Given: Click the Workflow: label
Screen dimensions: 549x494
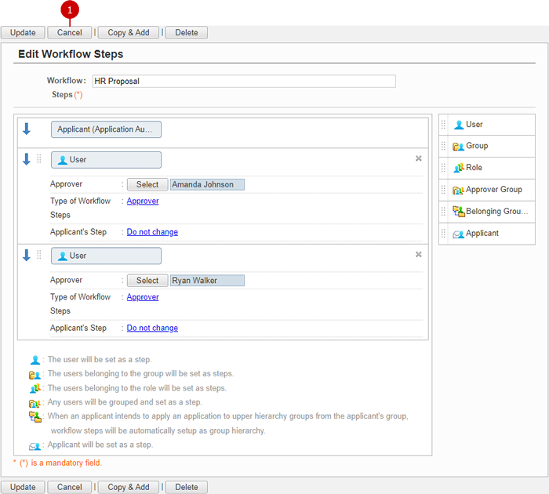Looking at the screenshot, I should 66,81.
